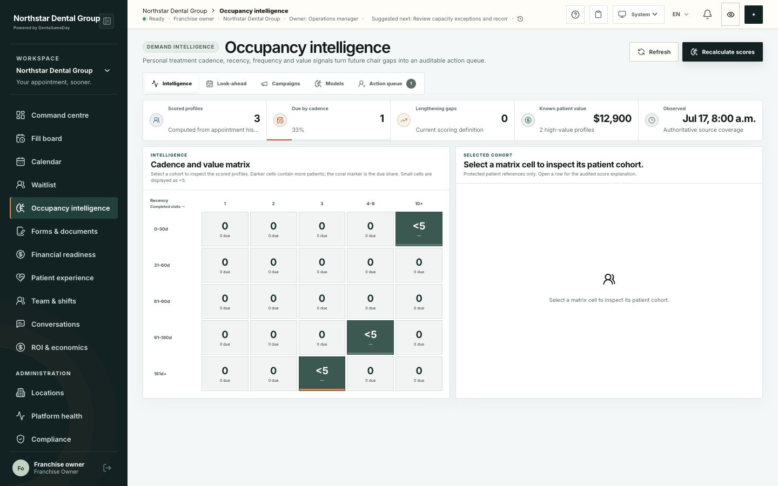Viewport: 778px width, 486px height.
Task: Switch to the Intelligence tab
Action: 172,84
